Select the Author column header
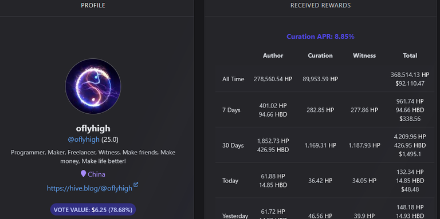 click(273, 55)
